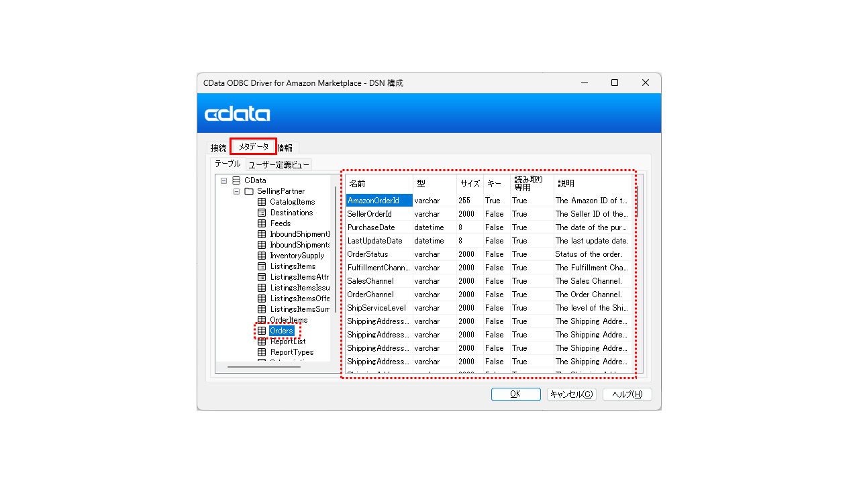This screenshot has width=859, height=483.
Task: Click the CData root label
Action: [x=255, y=180]
